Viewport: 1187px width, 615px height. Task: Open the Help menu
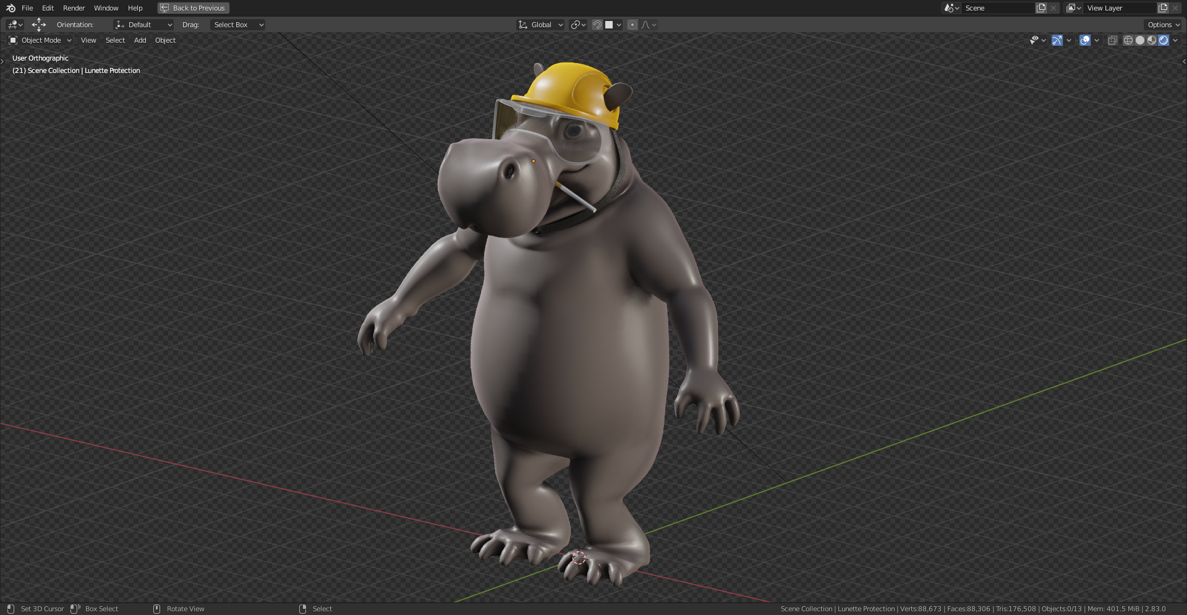135,8
